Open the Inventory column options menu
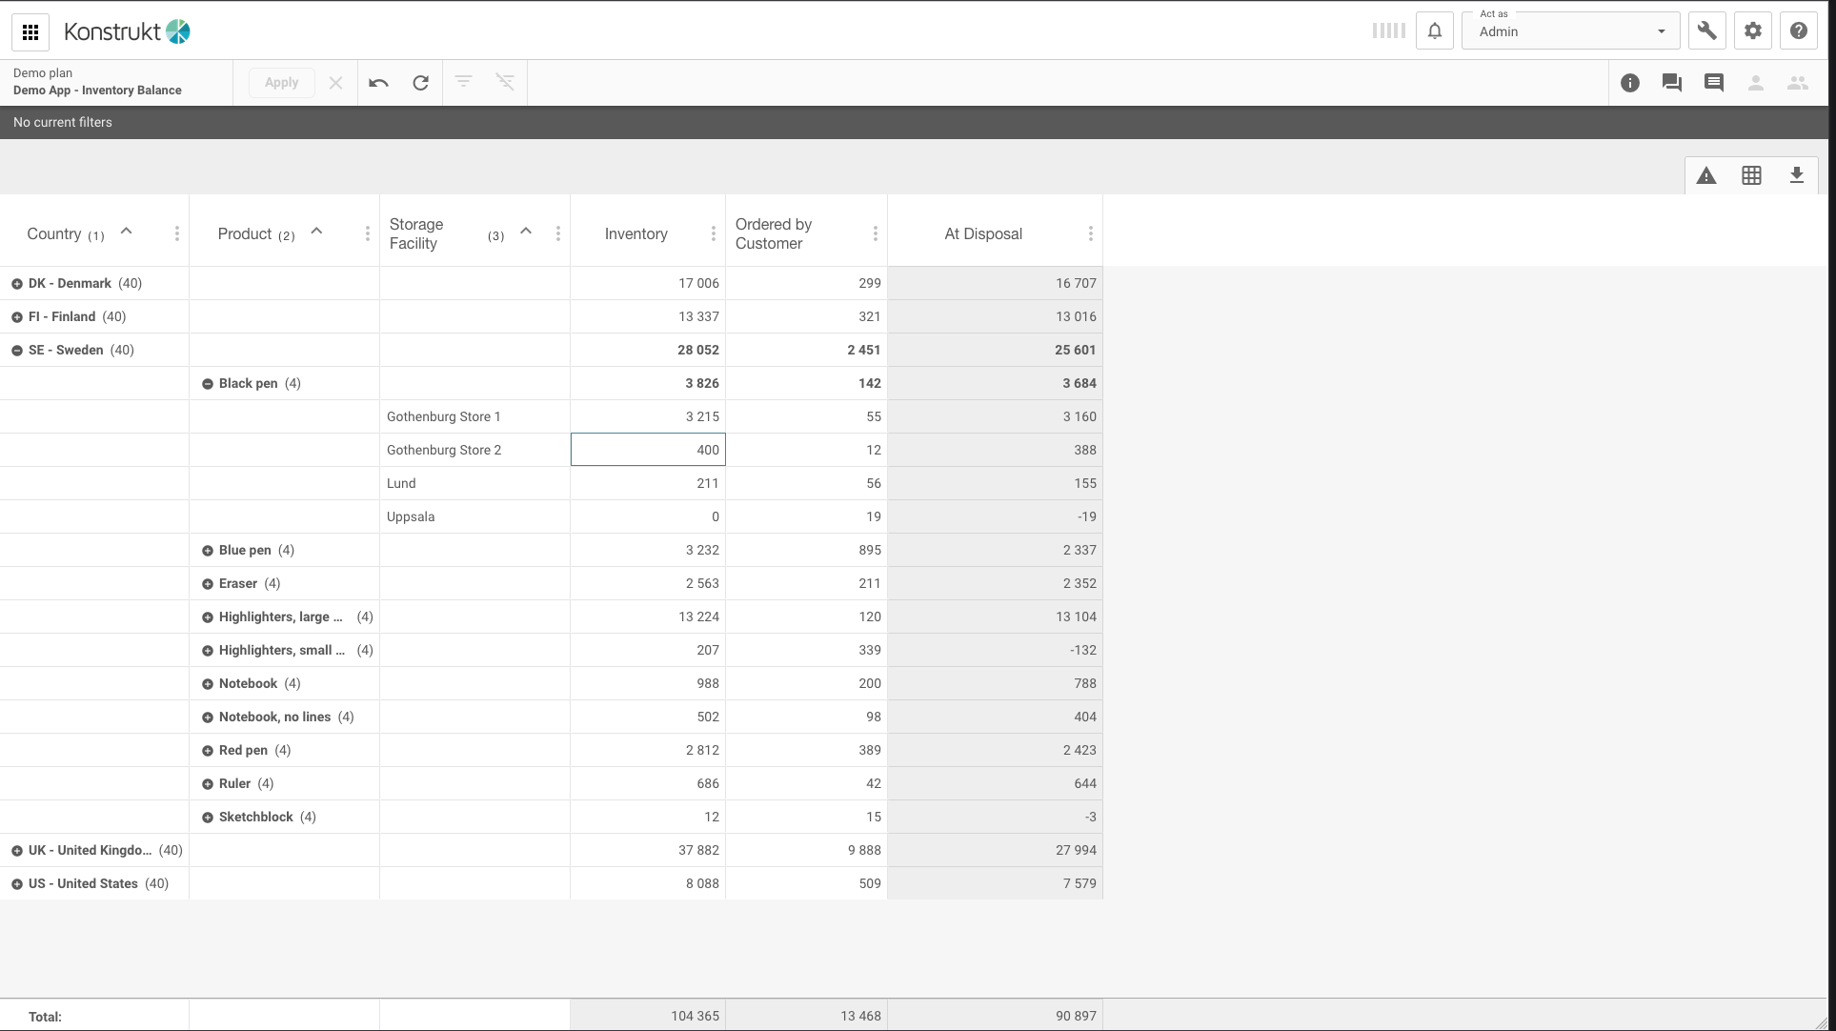This screenshot has height=1031, width=1836. [714, 232]
